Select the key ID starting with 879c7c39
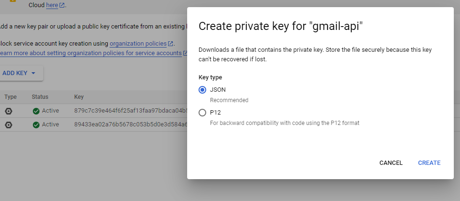Image resolution: width=460 pixels, height=201 pixels. pos(130,111)
